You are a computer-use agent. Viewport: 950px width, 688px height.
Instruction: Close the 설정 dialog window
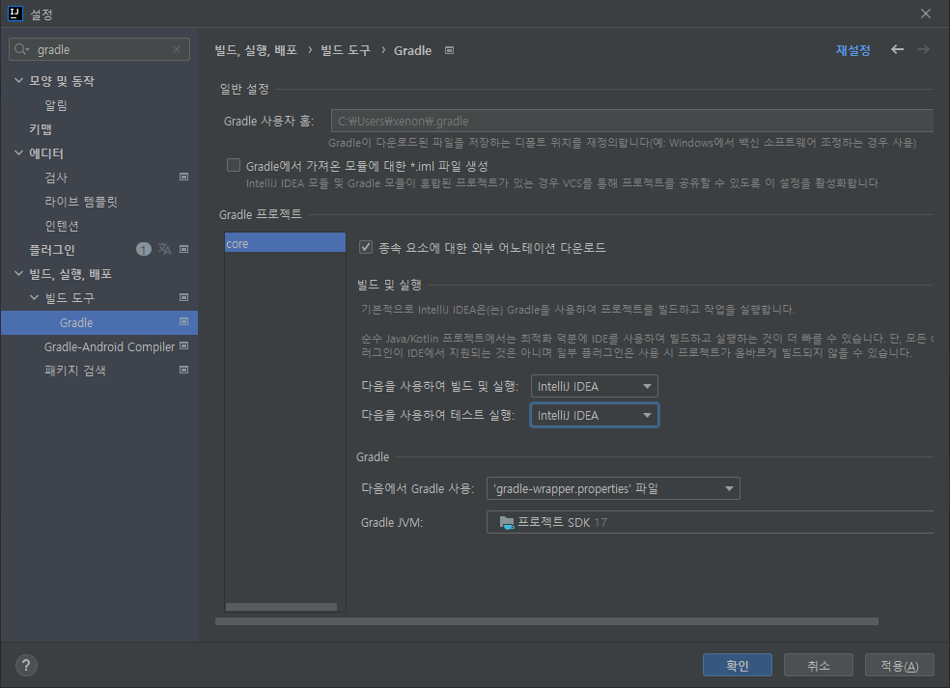coord(926,14)
